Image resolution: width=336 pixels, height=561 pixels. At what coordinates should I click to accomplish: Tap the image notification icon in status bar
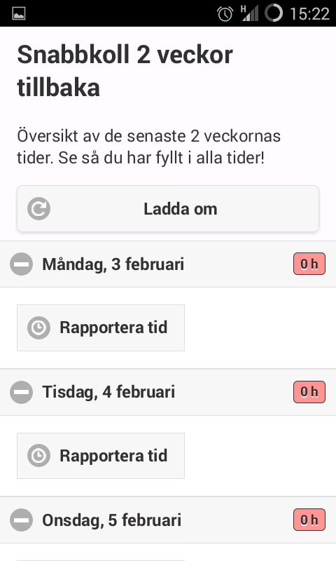click(x=19, y=14)
